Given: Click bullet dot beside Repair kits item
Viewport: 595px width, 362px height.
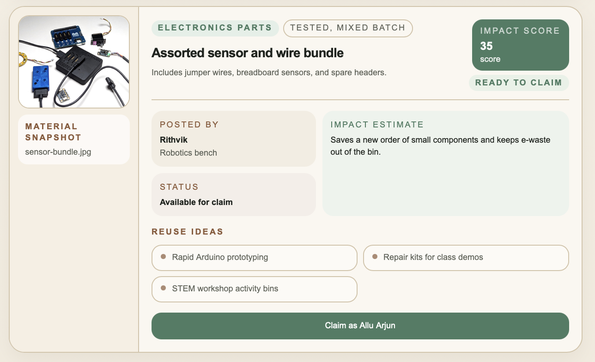Looking at the screenshot, I should 375,256.
